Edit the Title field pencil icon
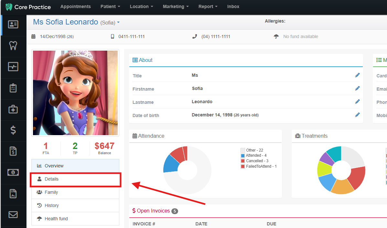This screenshot has height=228, width=387. pos(357,75)
